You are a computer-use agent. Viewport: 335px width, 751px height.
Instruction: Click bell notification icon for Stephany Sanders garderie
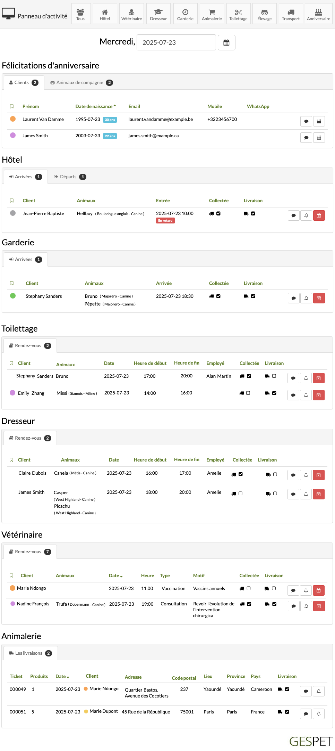(306, 298)
